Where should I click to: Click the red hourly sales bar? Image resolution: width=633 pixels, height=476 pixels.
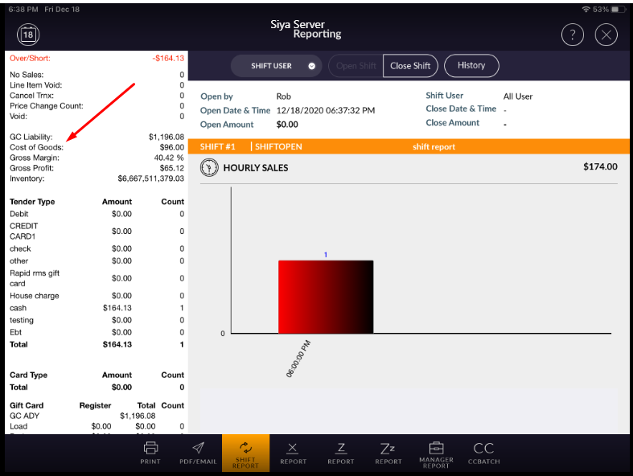point(326,296)
